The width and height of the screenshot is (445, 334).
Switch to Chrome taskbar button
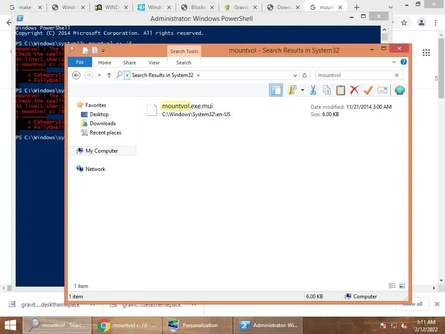[x=127, y=325]
